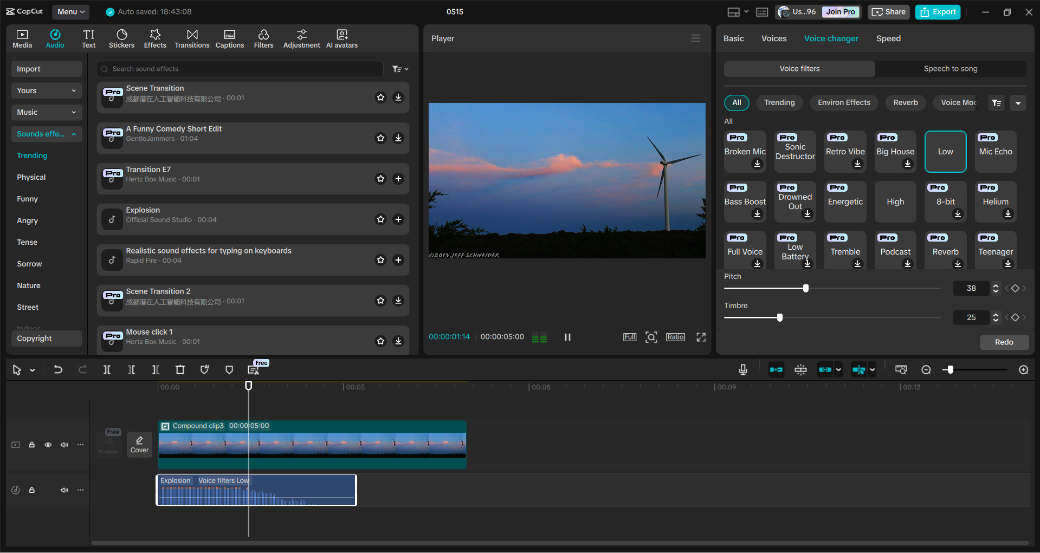Viewport: 1040px width, 553px height.
Task: Collapse the Sounds effects section
Action: click(74, 134)
